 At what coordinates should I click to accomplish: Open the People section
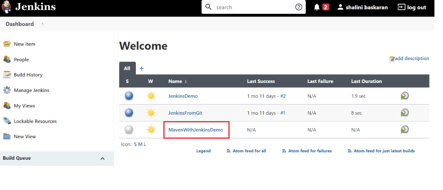(21, 59)
